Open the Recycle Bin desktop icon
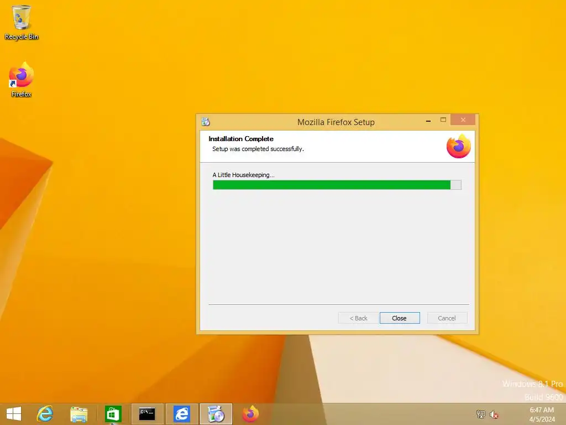Viewport: 566px width, 425px height. (x=22, y=22)
